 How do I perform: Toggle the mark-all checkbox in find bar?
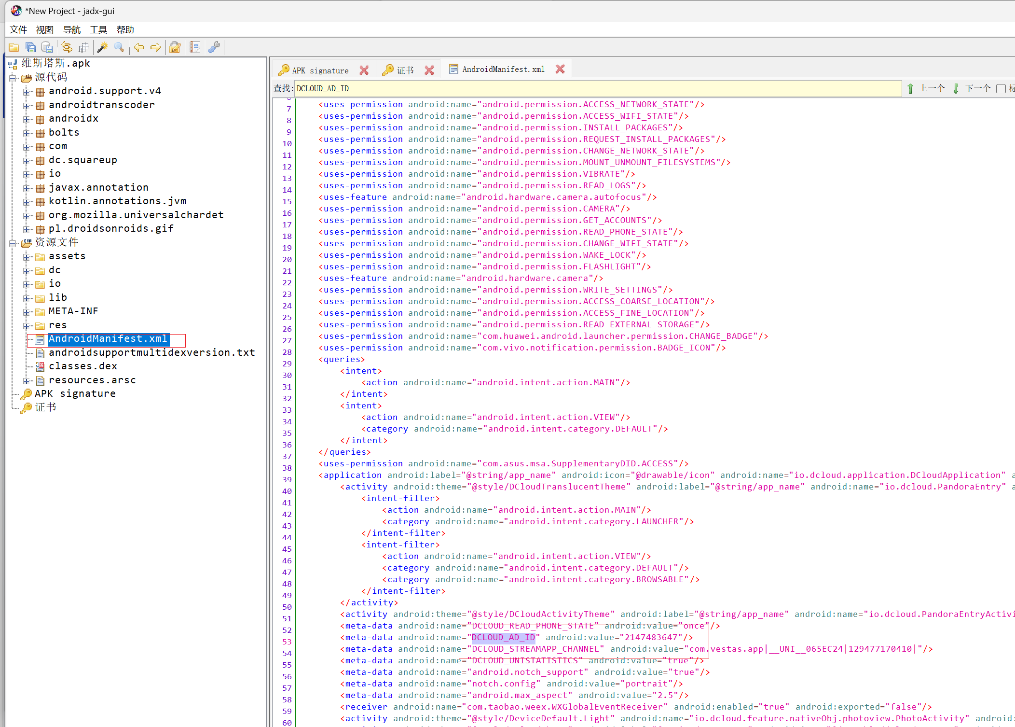pyautogui.click(x=1001, y=89)
